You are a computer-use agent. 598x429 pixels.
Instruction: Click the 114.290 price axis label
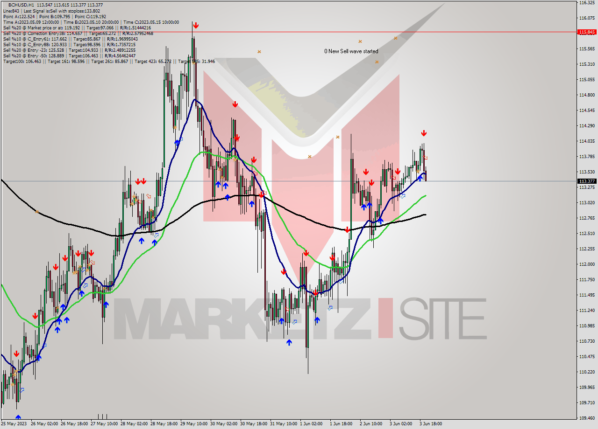pos(586,125)
